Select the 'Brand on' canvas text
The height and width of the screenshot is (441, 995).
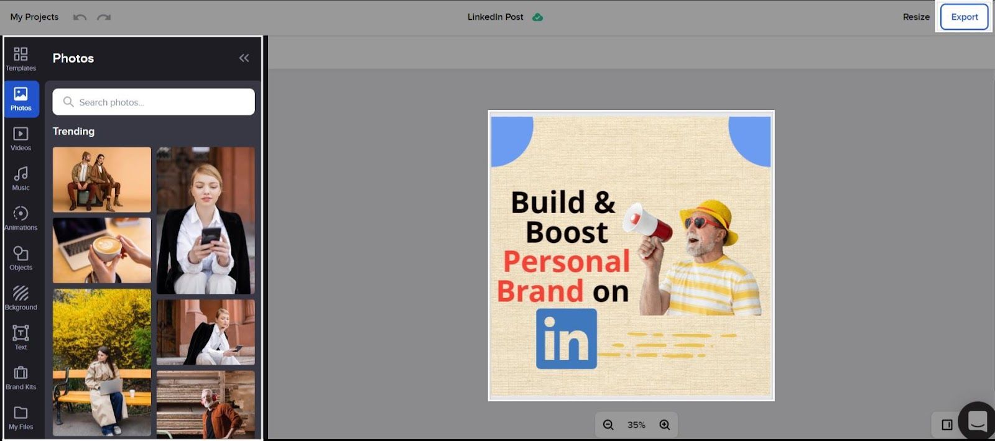click(563, 291)
